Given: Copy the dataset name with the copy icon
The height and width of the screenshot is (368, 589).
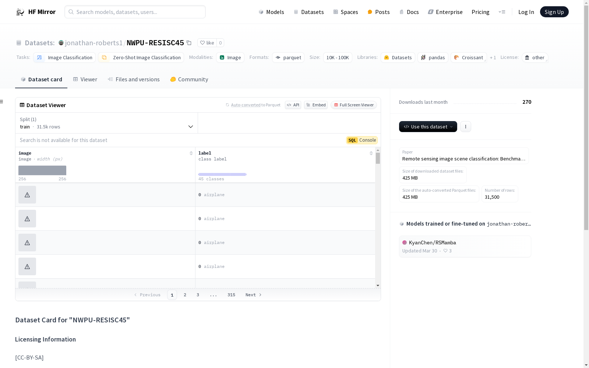Looking at the screenshot, I should [x=189, y=43].
